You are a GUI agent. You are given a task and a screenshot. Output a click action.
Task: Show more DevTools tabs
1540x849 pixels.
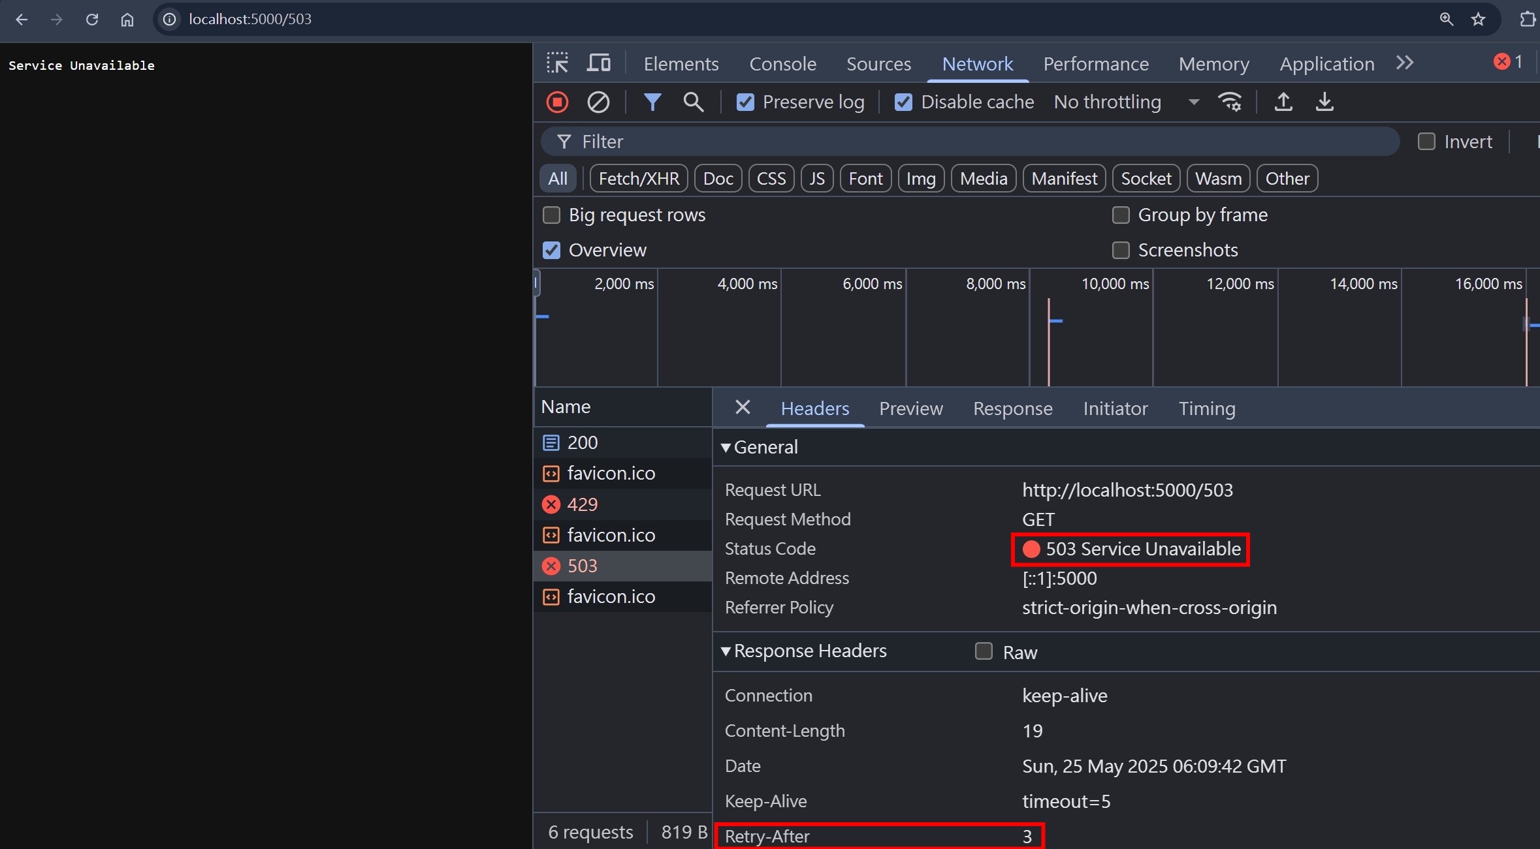click(x=1405, y=63)
